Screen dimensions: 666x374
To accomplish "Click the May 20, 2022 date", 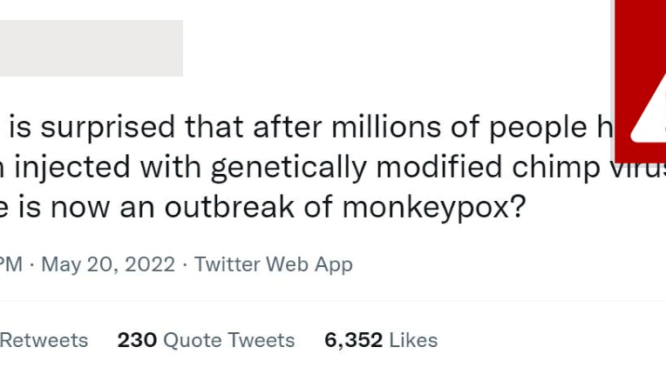I will click(x=107, y=264).
